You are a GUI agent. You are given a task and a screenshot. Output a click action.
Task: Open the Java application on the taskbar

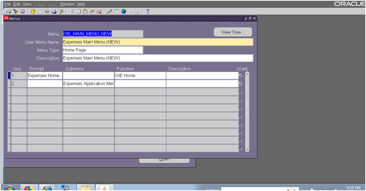point(105,188)
